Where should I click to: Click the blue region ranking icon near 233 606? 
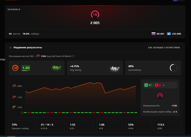click(169, 34)
